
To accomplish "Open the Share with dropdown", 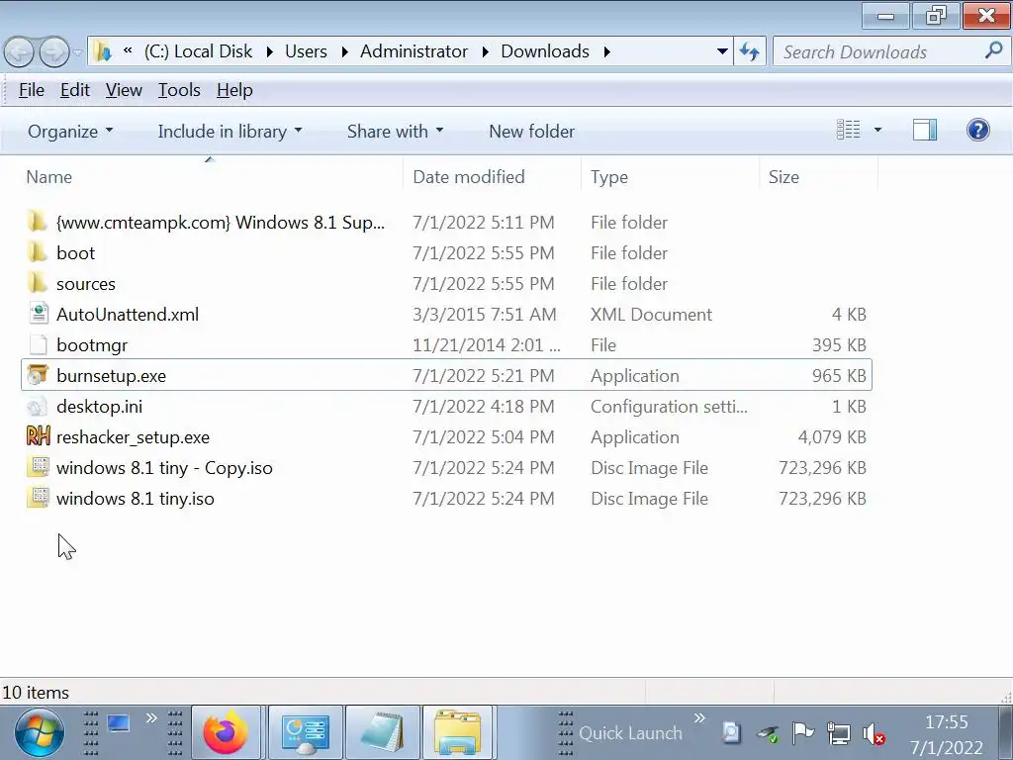I will coord(395,132).
